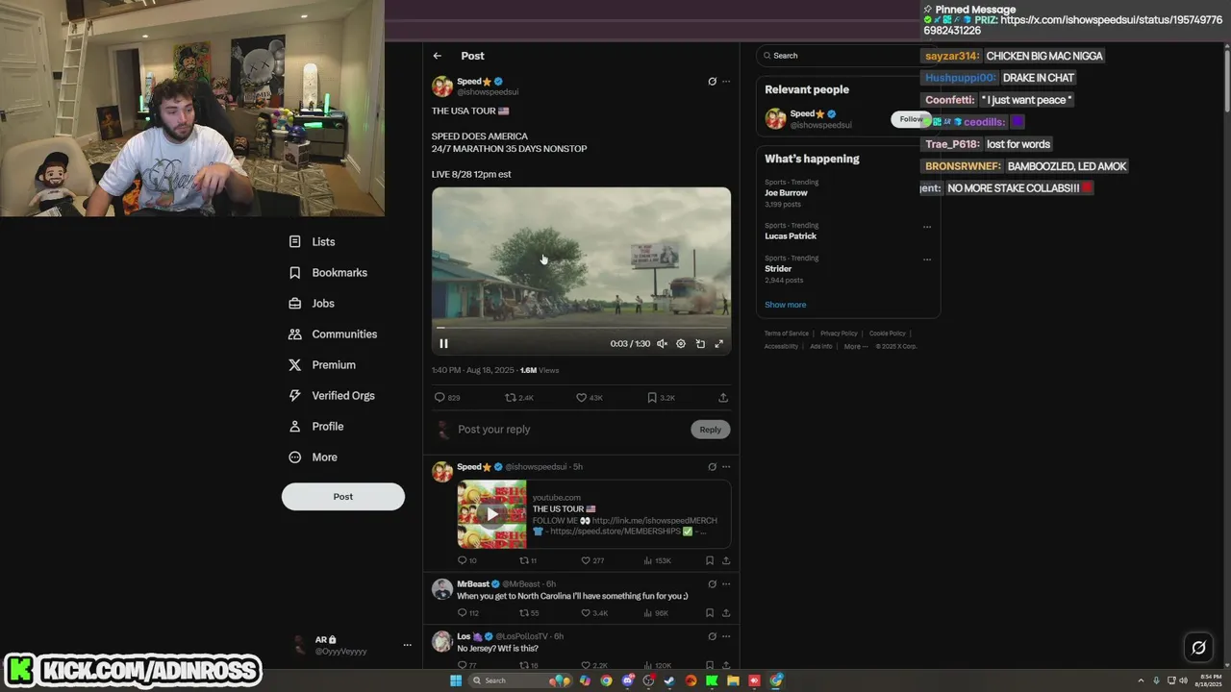
Task: Like Speed's youtube reply showing 277
Action: 592,560
